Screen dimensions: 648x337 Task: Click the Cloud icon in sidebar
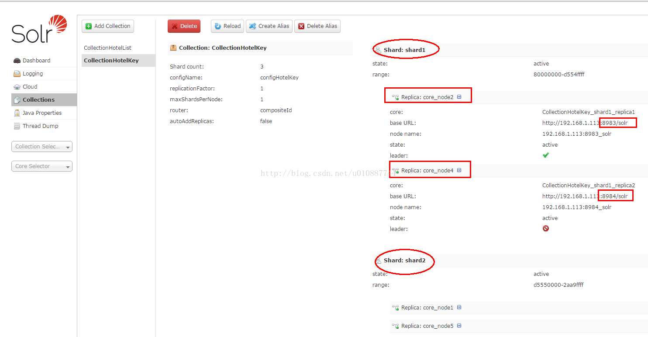pos(17,87)
